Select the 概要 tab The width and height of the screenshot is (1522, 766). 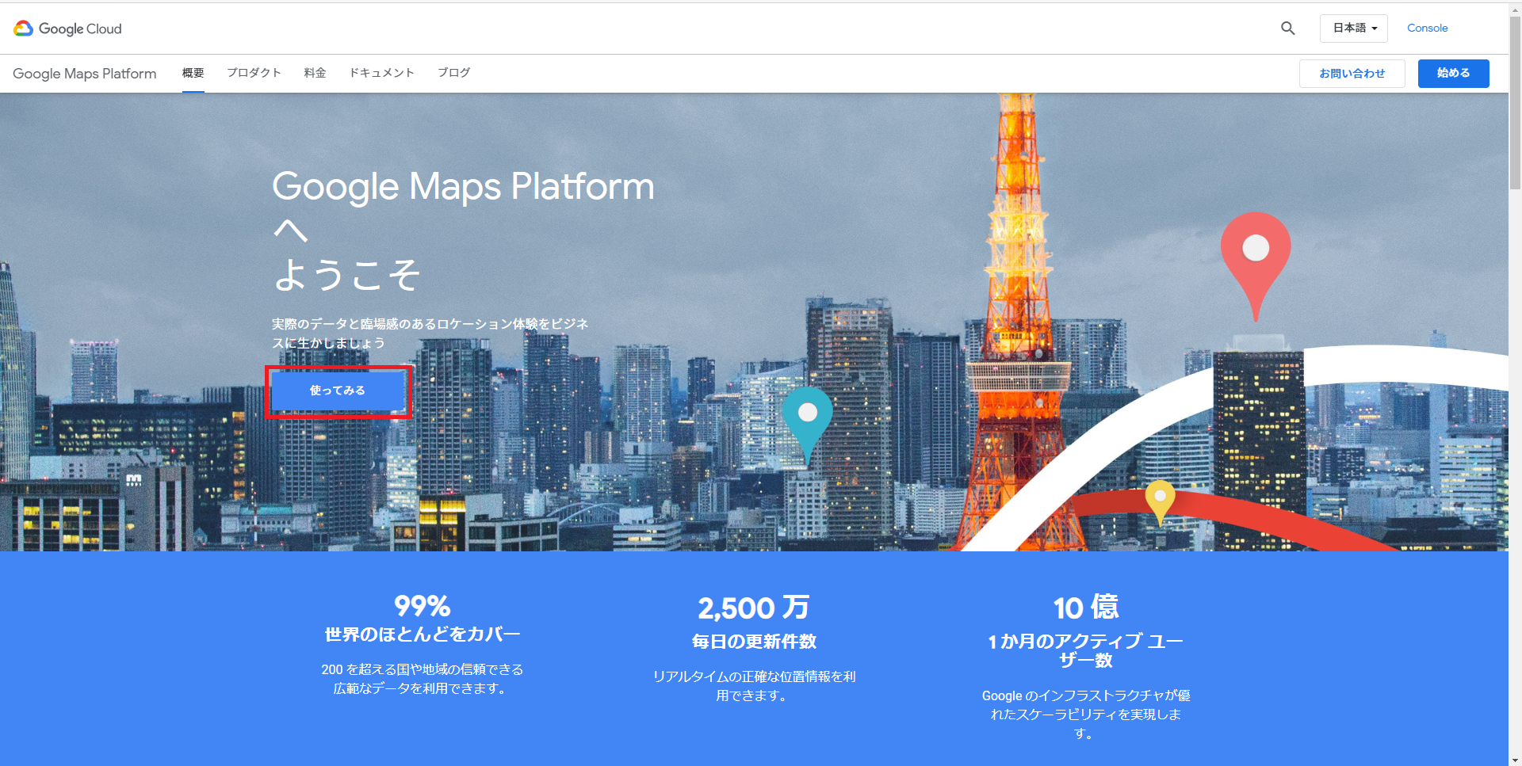click(193, 73)
